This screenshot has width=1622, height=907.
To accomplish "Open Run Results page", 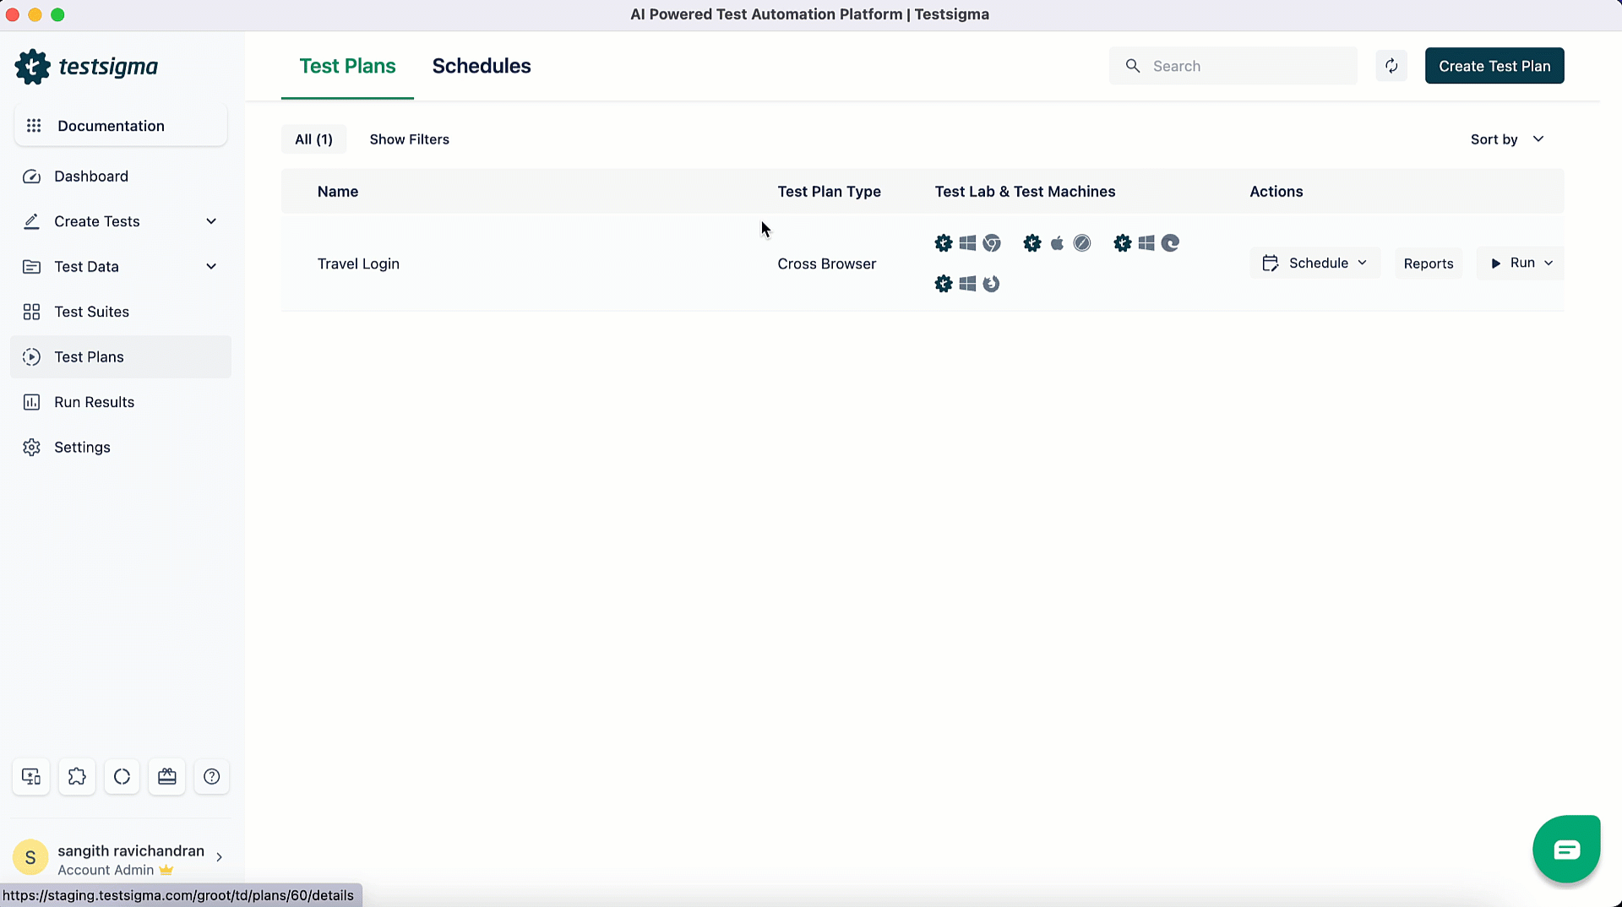I will pyautogui.click(x=94, y=402).
